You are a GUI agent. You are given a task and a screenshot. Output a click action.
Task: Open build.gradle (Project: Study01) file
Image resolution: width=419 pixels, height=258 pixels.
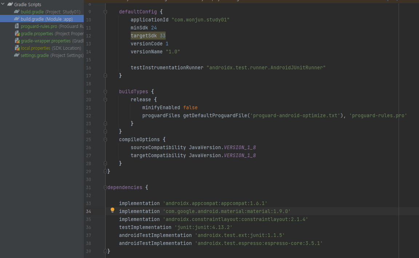click(x=51, y=12)
